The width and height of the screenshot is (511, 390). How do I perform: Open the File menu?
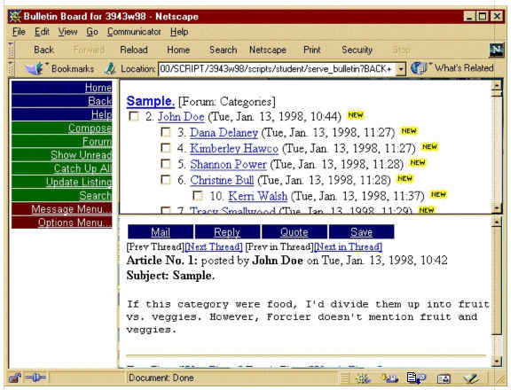pos(19,32)
